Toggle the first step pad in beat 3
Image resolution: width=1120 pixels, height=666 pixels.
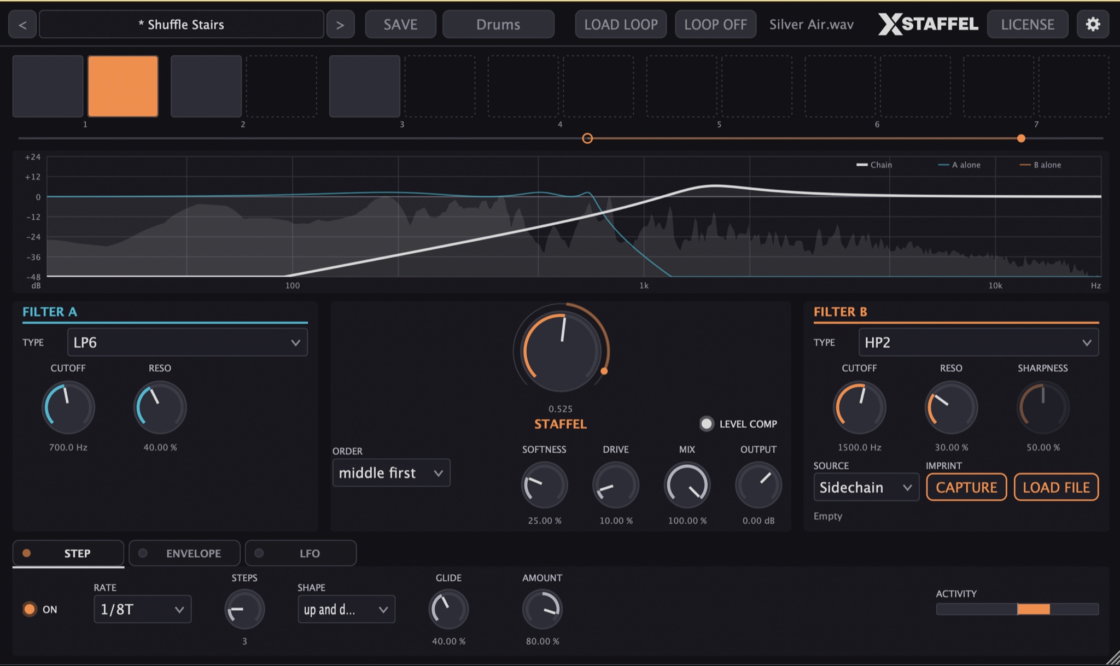pos(365,86)
